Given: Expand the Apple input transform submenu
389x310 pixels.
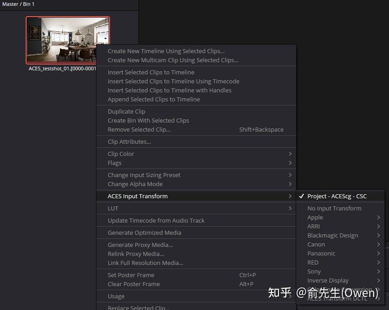Looking at the screenshot, I should tap(315, 217).
